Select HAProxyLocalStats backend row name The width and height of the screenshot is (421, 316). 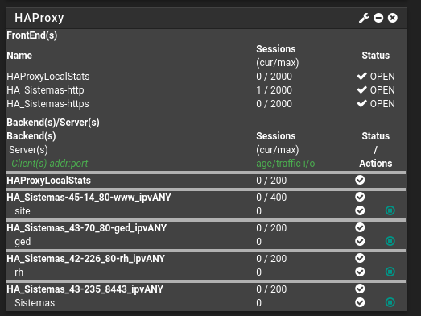[x=48, y=181]
